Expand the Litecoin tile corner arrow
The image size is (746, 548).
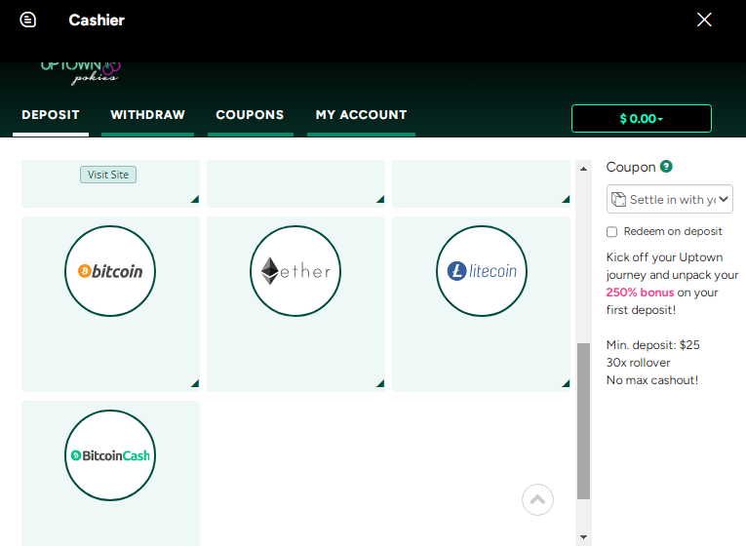(x=565, y=384)
